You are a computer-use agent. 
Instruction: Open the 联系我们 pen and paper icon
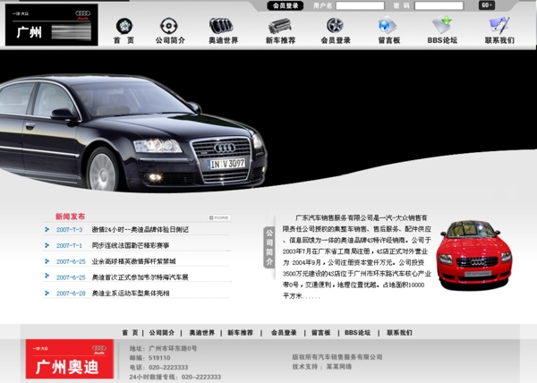pos(499,25)
